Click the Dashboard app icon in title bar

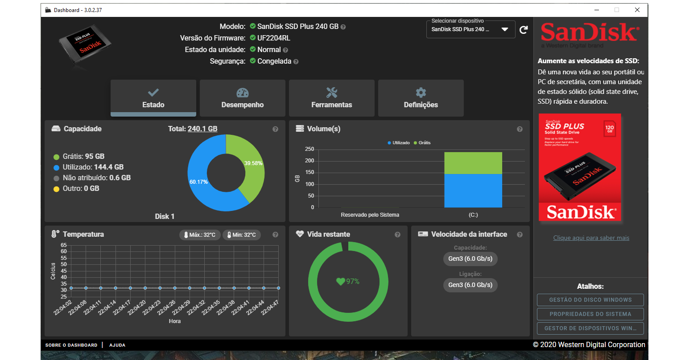click(x=48, y=10)
